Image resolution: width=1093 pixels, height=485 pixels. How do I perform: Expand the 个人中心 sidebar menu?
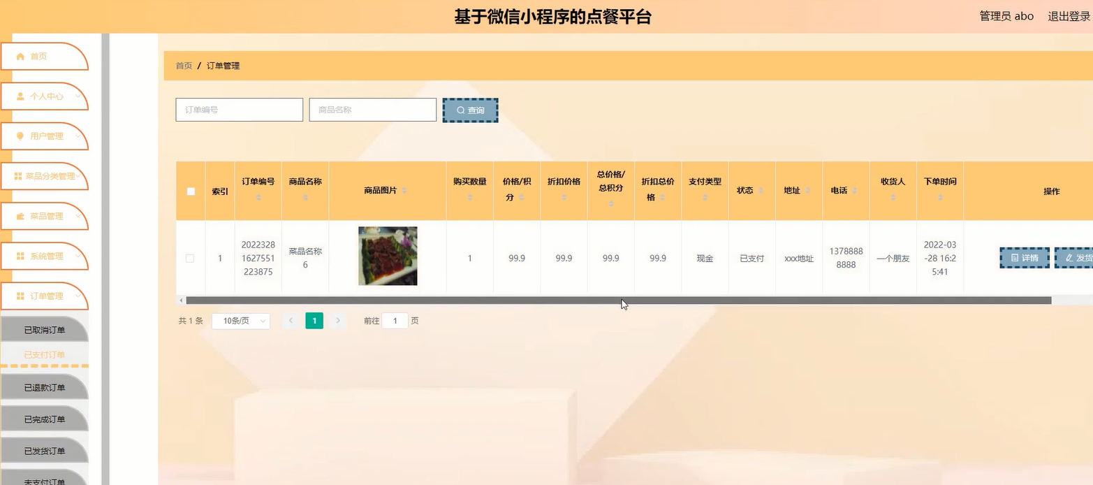coord(44,96)
